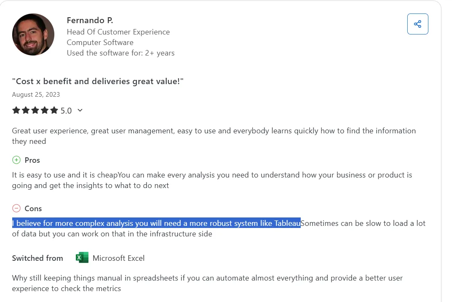The width and height of the screenshot is (457, 302).
Task: Click the Head Of Customer Experience title
Action: tap(118, 32)
